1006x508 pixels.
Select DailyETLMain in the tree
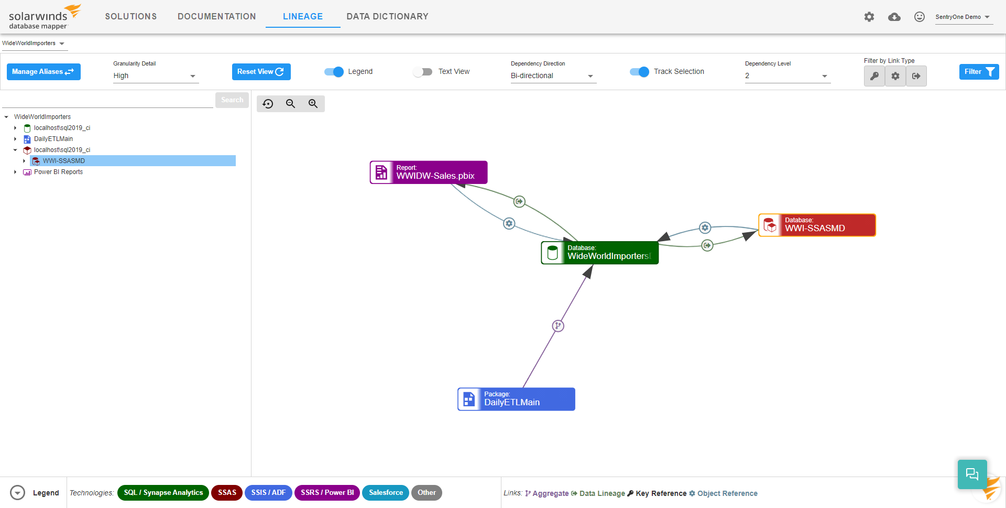click(x=53, y=139)
